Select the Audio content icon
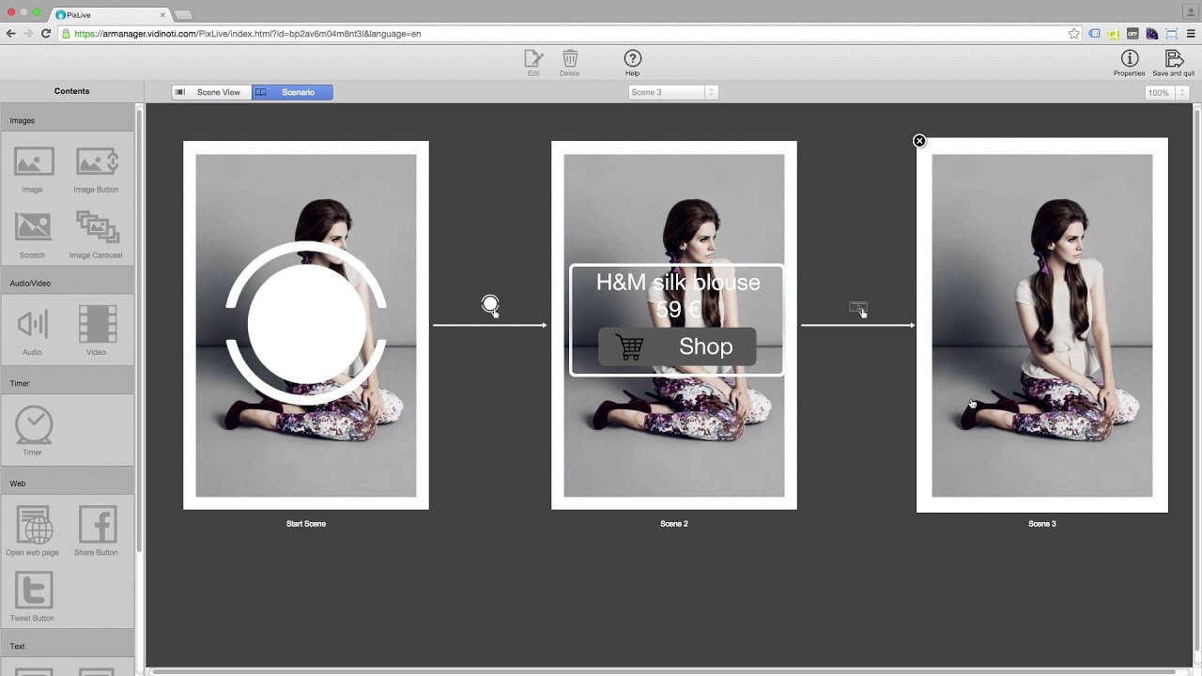Screen dimensions: 1202x676 pyautogui.click(x=33, y=324)
